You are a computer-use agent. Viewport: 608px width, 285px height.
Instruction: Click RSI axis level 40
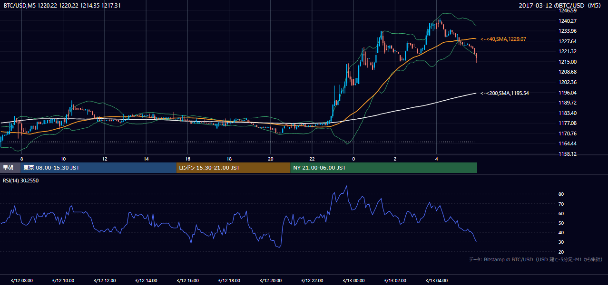coord(561,232)
